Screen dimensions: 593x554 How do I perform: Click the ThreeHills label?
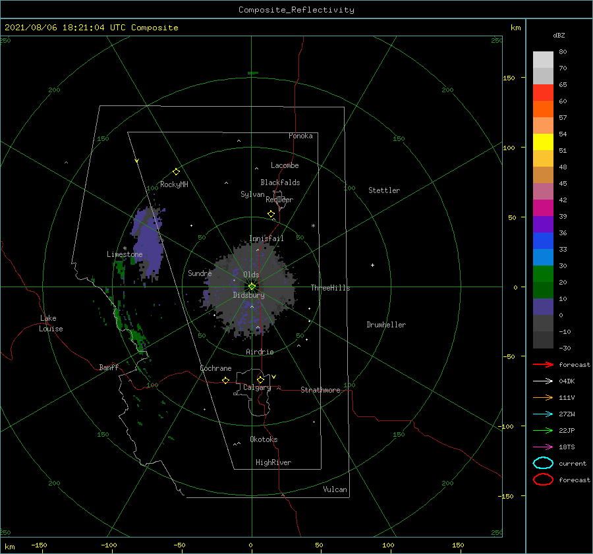pyautogui.click(x=331, y=288)
